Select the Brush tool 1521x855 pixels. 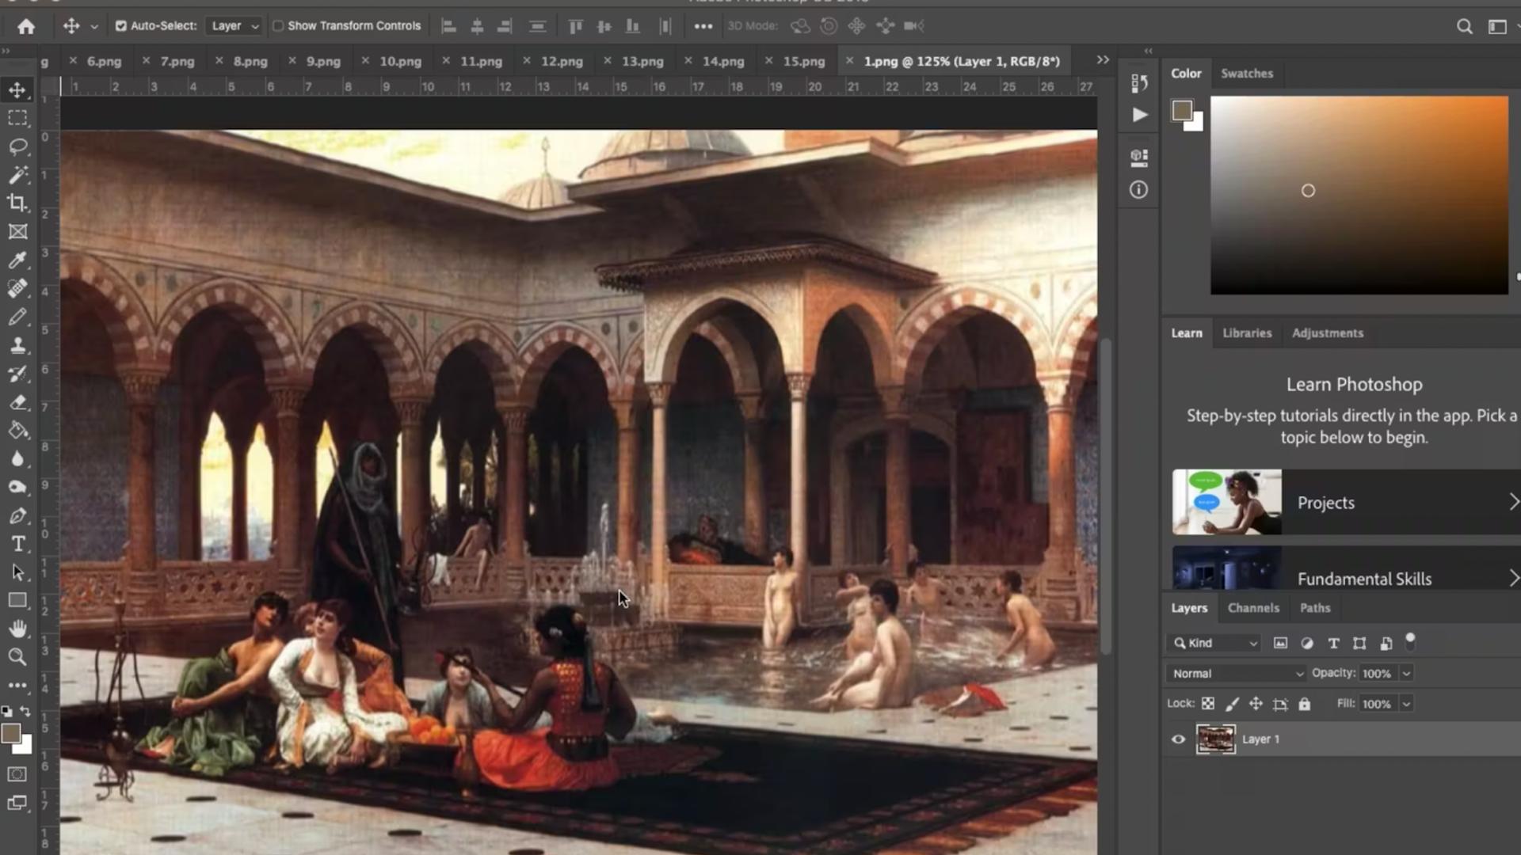pyautogui.click(x=17, y=317)
